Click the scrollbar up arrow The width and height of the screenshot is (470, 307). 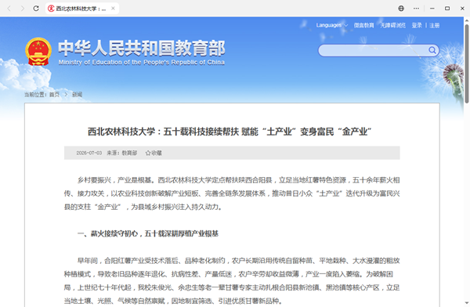tap(467, 20)
